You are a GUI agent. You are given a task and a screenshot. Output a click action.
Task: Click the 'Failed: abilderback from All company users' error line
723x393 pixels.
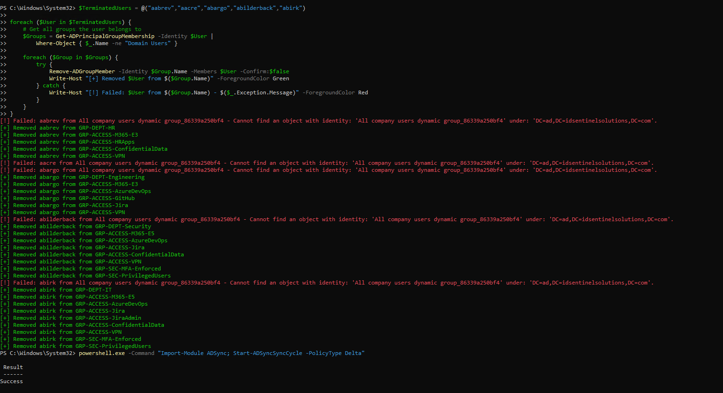coord(337,219)
